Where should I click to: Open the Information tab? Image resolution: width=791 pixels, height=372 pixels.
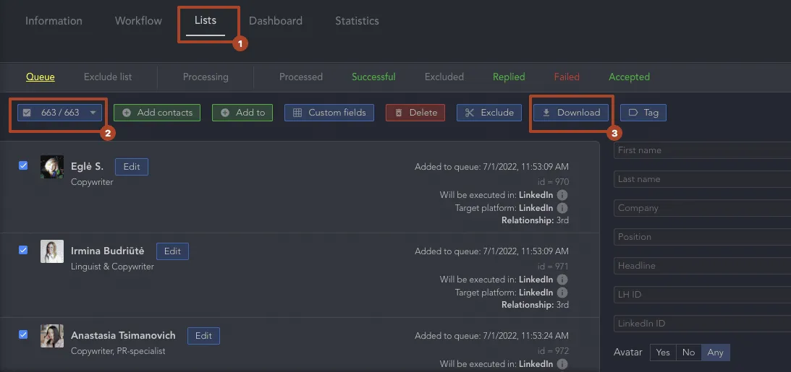pyautogui.click(x=54, y=21)
